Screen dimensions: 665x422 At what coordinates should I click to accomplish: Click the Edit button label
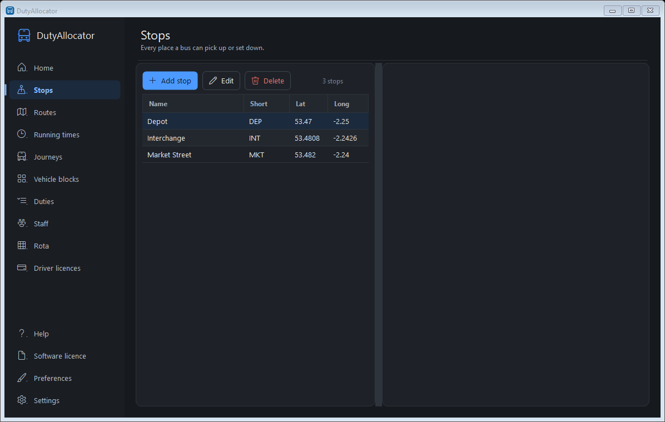click(x=227, y=81)
